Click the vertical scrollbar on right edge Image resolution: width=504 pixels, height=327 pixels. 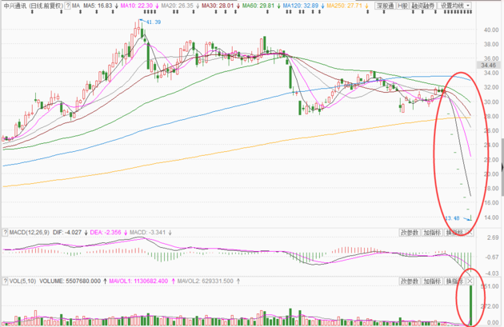point(502,166)
